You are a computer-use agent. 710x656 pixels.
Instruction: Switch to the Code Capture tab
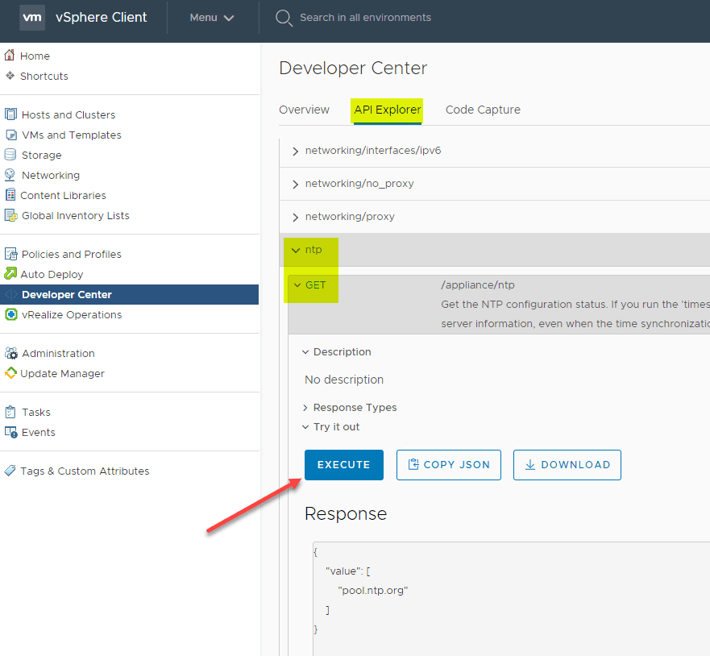click(483, 108)
